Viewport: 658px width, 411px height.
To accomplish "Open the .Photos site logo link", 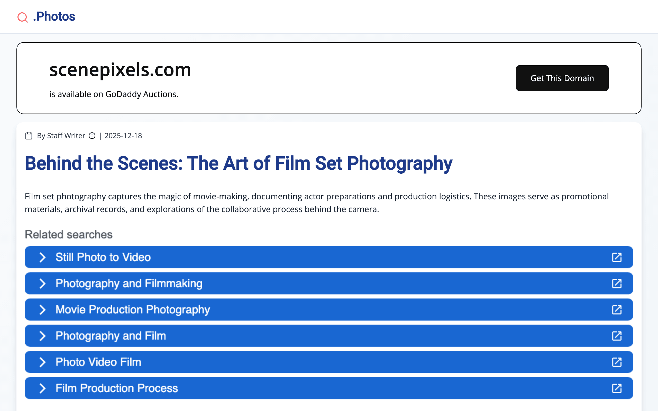I will point(54,17).
